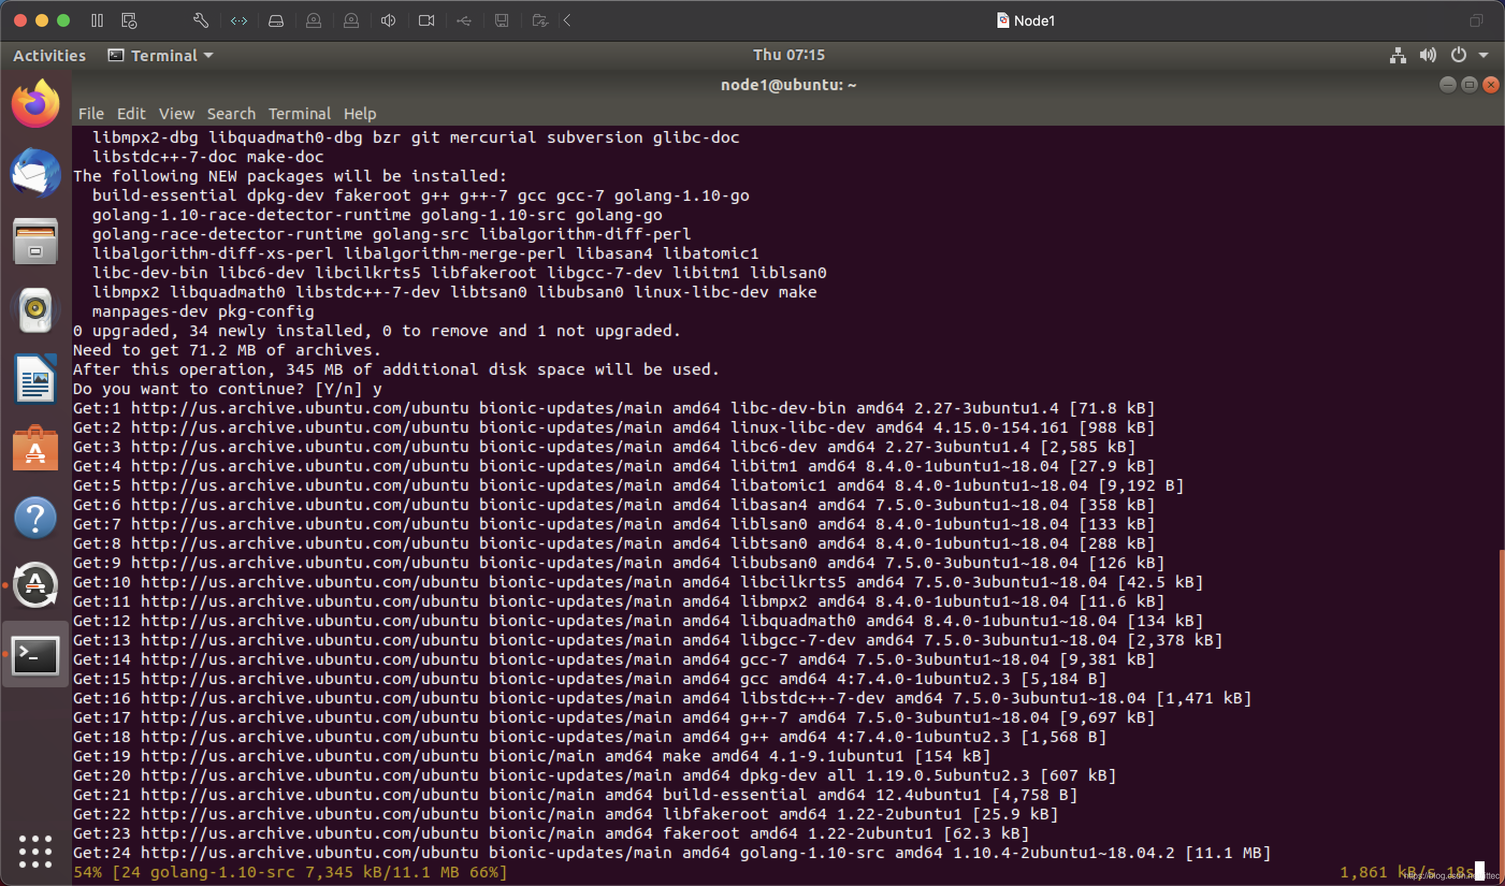Open the Help menu in the terminal
This screenshot has width=1505, height=886.
pyautogui.click(x=359, y=113)
